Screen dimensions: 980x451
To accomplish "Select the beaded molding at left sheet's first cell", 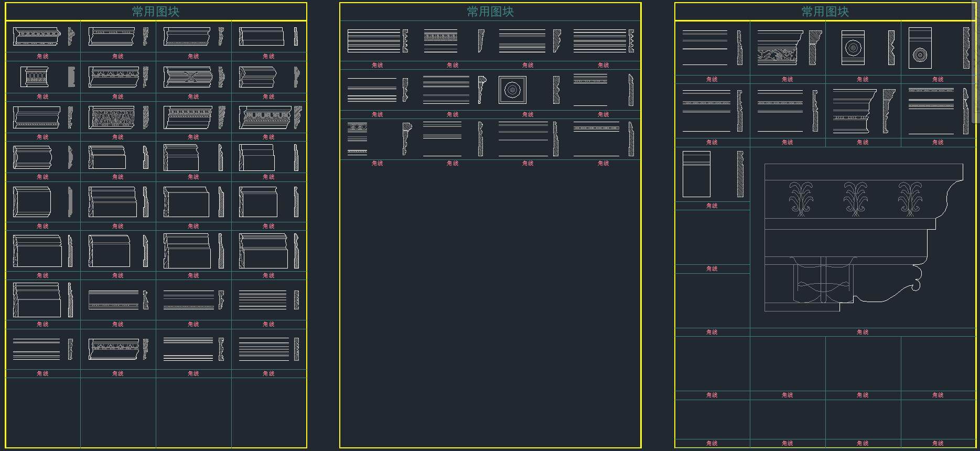I will 37,37.
